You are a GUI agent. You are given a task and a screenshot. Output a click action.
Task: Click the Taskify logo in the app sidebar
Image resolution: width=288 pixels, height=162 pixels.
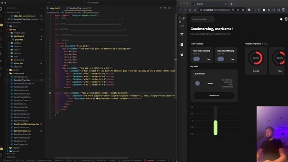pos(182,20)
